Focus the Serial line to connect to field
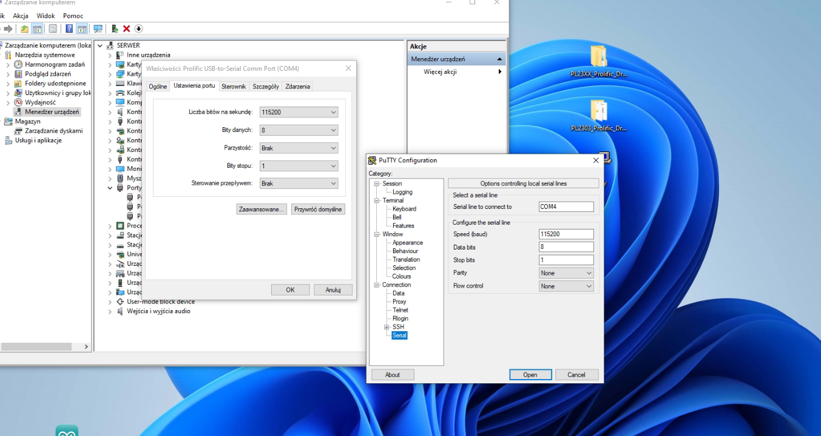 click(x=566, y=207)
